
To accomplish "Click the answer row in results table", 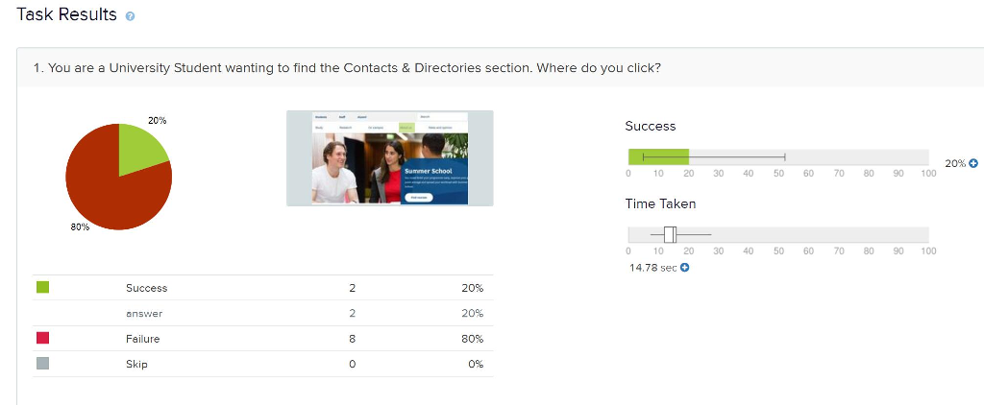I will pos(263,314).
